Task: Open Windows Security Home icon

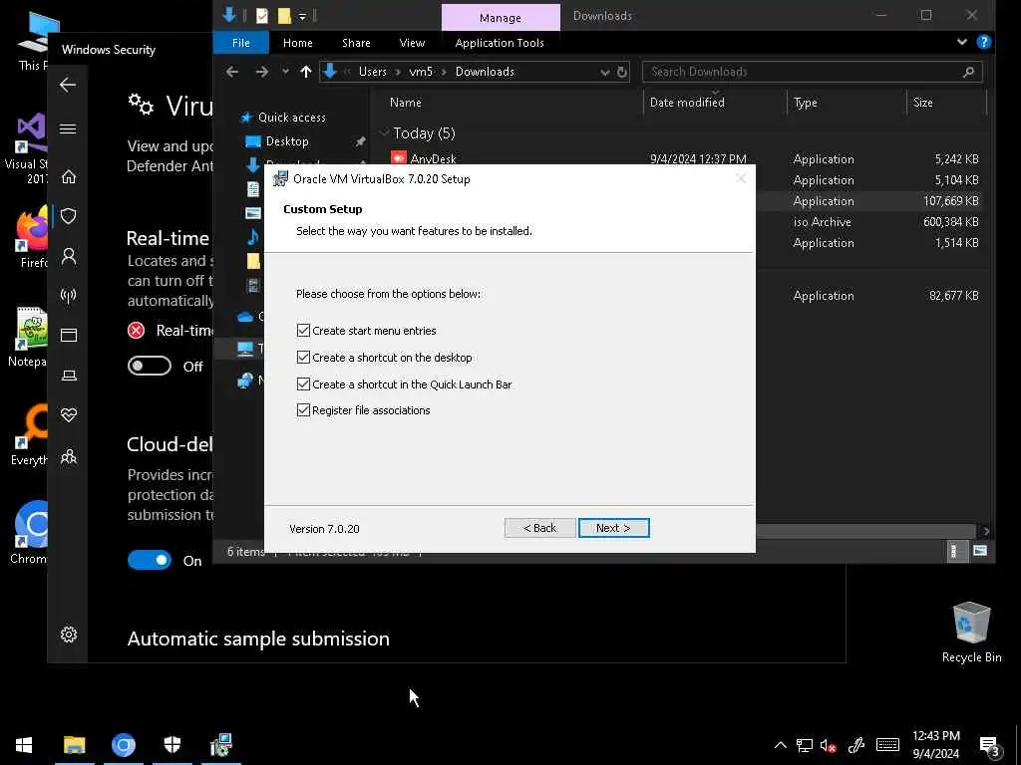Action: 69,177
